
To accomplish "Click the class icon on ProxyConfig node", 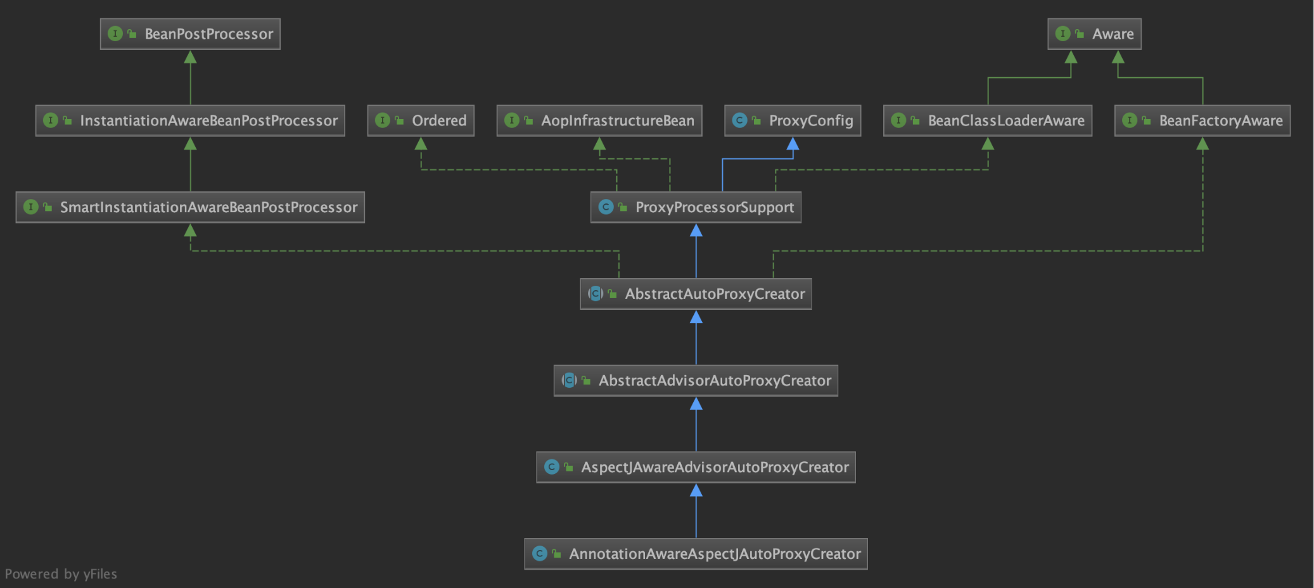I will (739, 120).
